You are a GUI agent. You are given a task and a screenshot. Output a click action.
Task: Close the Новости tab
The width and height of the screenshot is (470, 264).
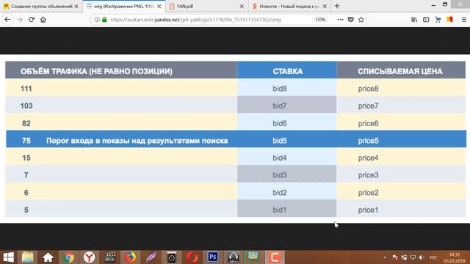pos(325,7)
